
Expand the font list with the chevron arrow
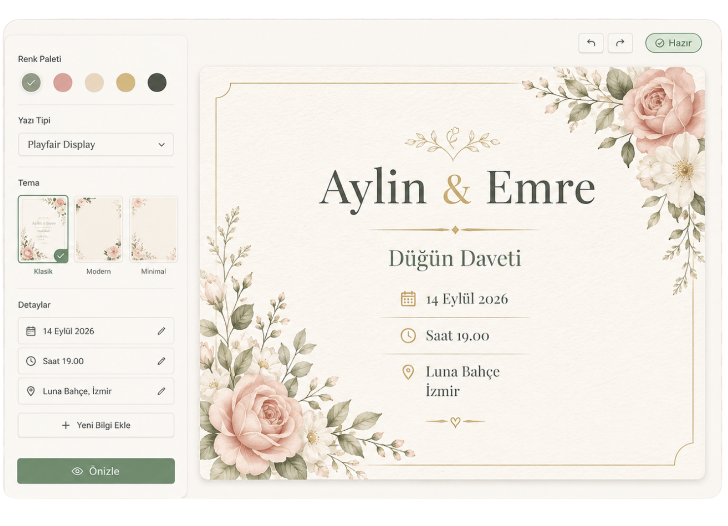coord(161,145)
